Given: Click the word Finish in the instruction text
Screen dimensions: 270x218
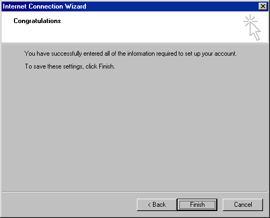Looking at the screenshot, I should point(106,66).
